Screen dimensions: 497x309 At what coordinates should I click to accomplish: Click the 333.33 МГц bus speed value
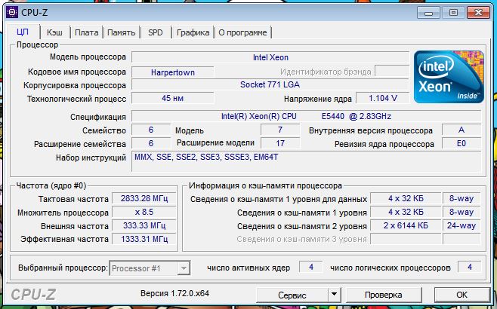click(x=144, y=225)
